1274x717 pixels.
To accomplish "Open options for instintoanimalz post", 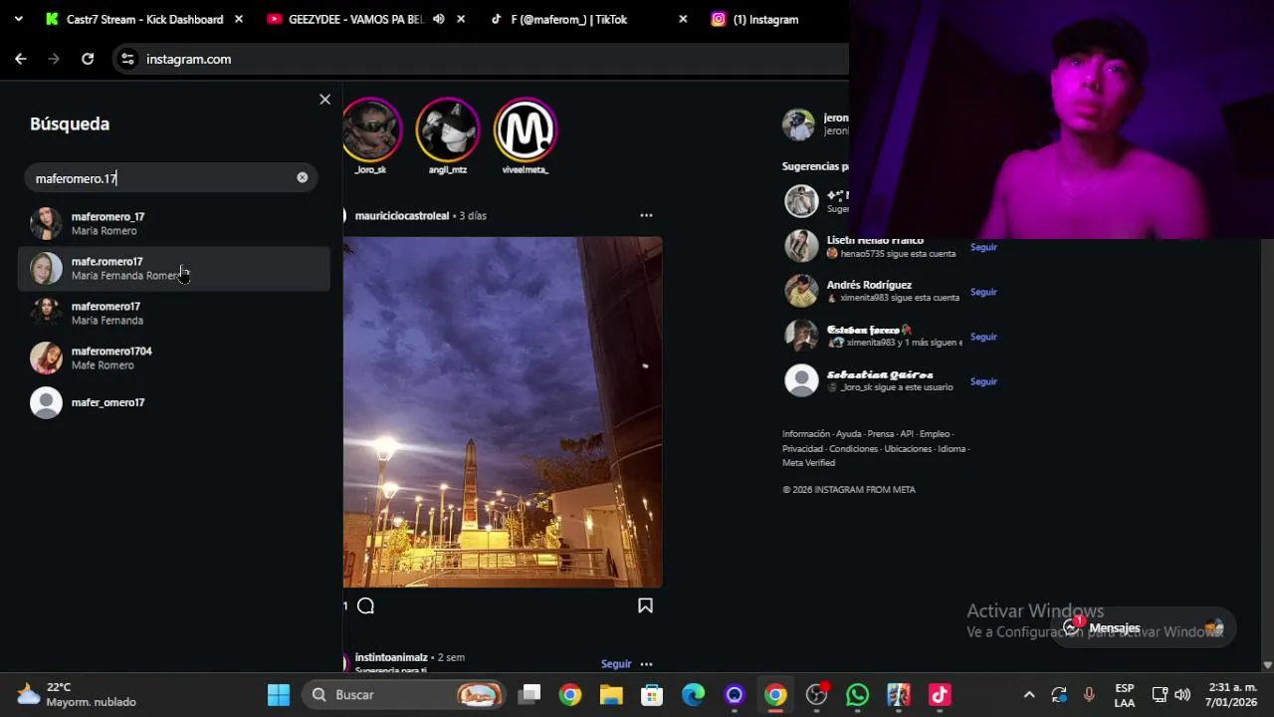I will pyautogui.click(x=646, y=663).
